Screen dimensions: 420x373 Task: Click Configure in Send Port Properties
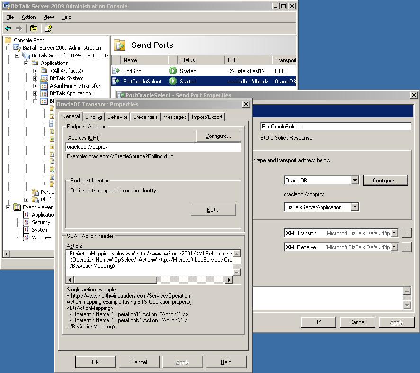pyautogui.click(x=385, y=181)
